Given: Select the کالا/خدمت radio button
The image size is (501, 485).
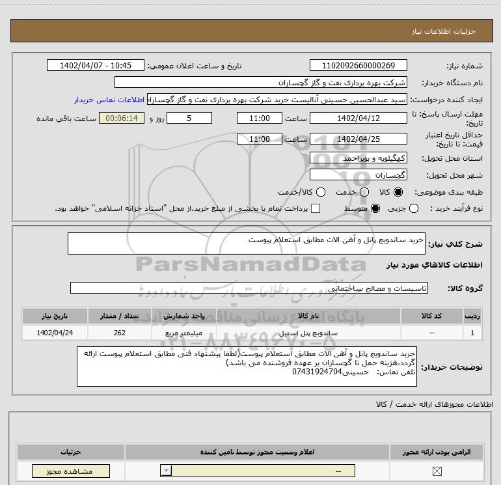Looking at the screenshot, I should (321, 192).
